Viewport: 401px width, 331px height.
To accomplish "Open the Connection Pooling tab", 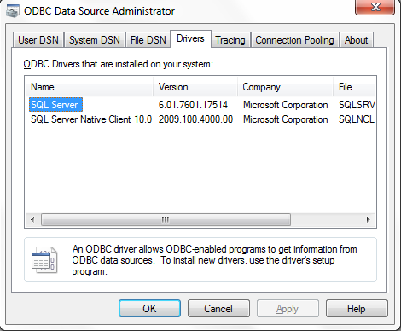I will pyautogui.click(x=294, y=40).
